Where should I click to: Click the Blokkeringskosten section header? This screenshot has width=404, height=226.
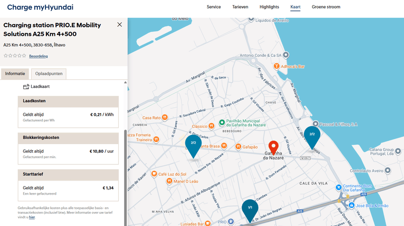pyautogui.click(x=68, y=138)
